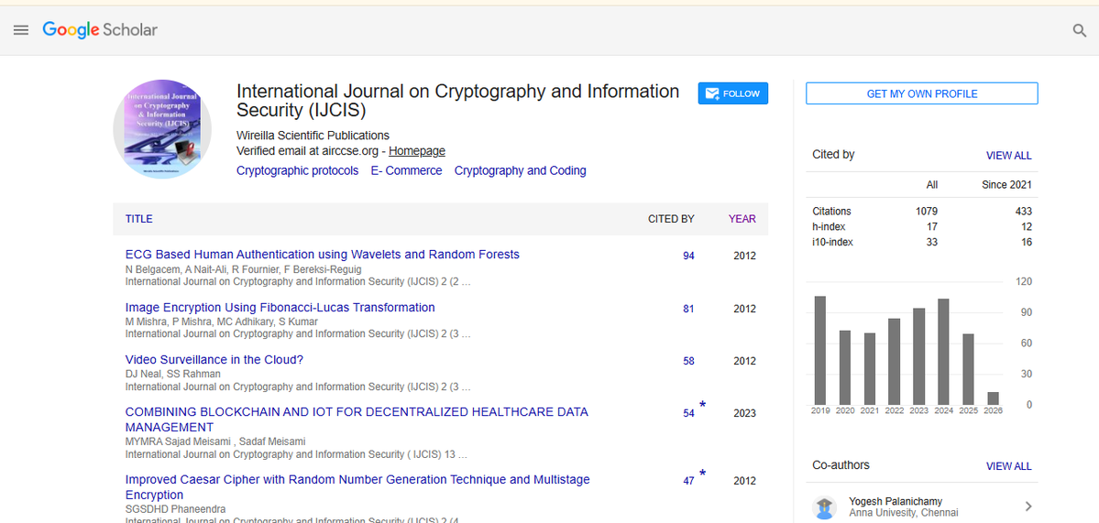The height and width of the screenshot is (523, 1099).
Task: Open the Citations metric label
Action: [x=831, y=211]
